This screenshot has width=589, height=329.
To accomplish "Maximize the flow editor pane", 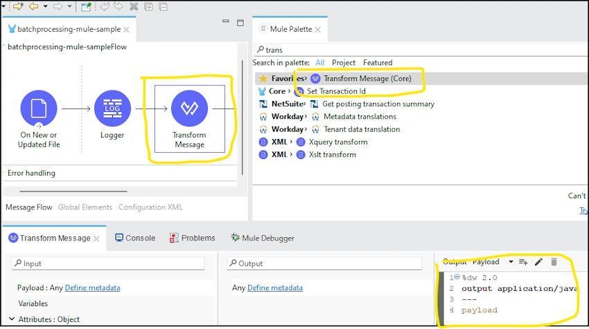I will pyautogui.click(x=240, y=23).
